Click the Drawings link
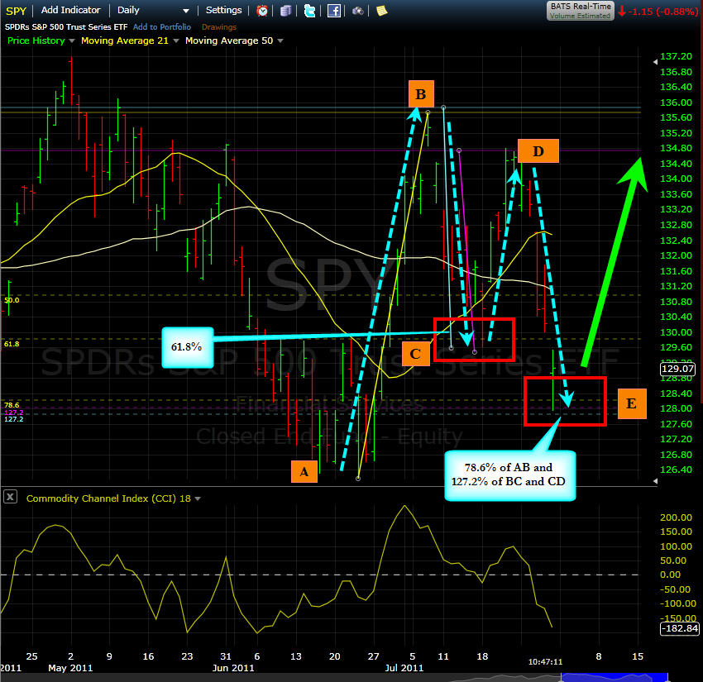Screen dimensions: 703x682 coord(219,27)
